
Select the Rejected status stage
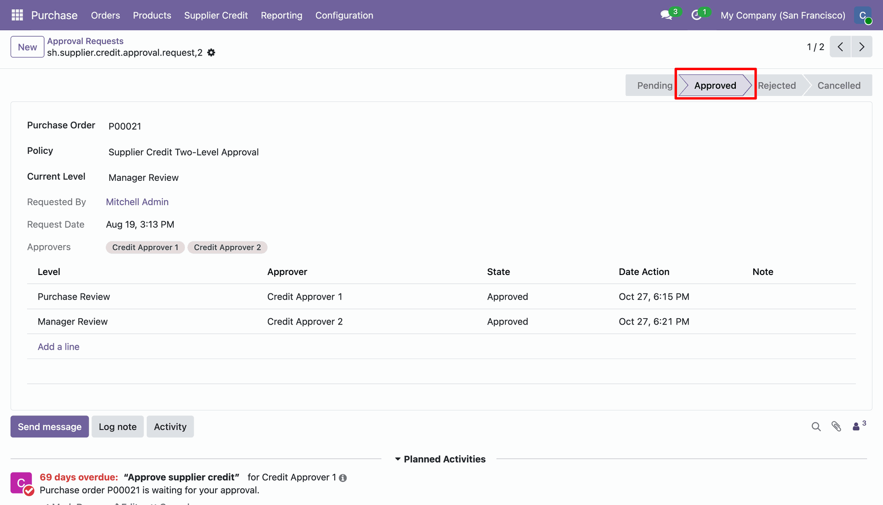(777, 85)
